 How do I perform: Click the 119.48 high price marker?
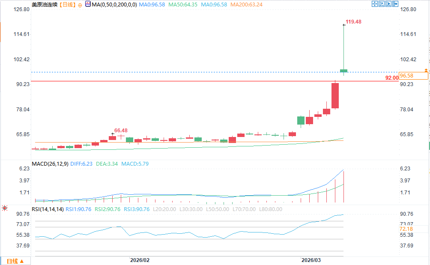coord(353,22)
